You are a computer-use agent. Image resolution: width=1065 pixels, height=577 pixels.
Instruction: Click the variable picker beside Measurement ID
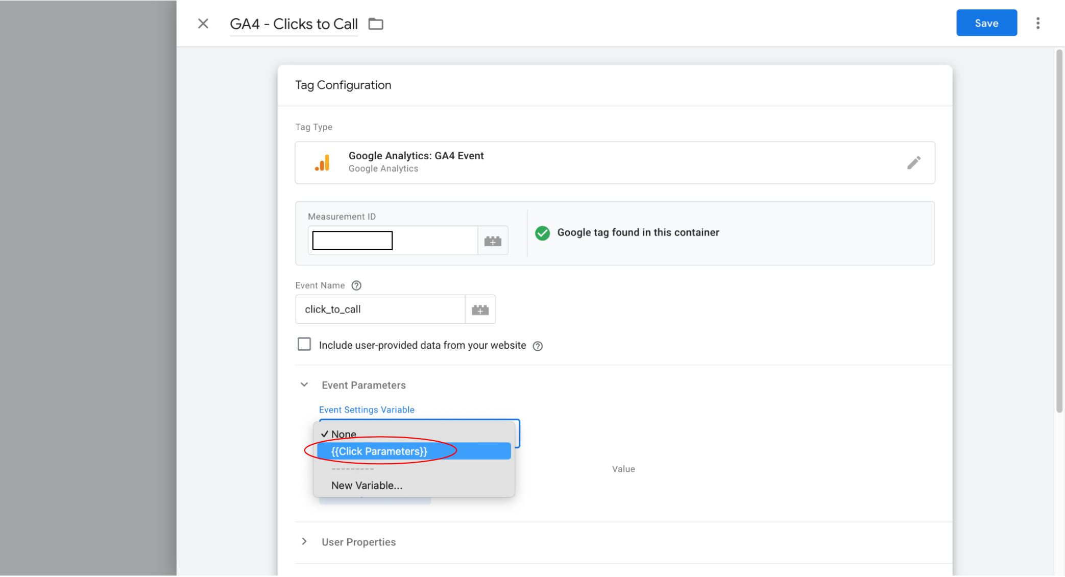(x=492, y=241)
